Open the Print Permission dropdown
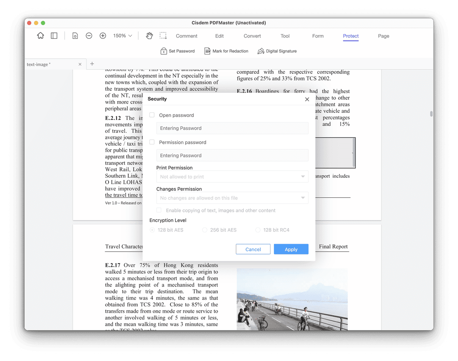The width and height of the screenshot is (458, 361). point(232,177)
